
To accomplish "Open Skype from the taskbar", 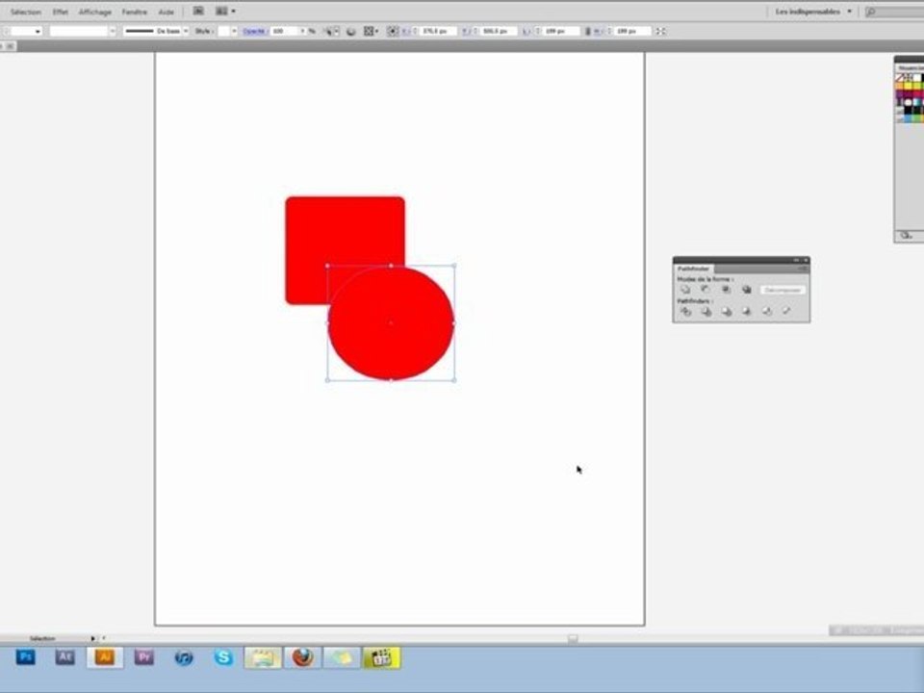I will pos(223,657).
